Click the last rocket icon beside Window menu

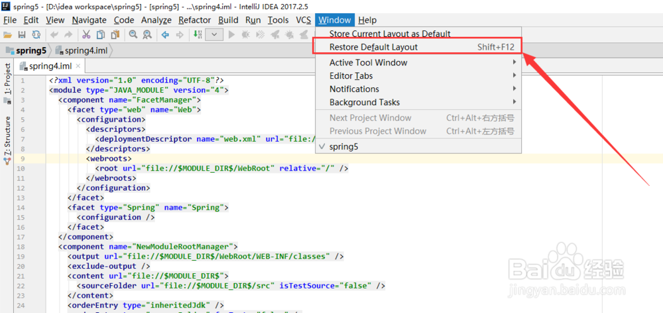305,34
